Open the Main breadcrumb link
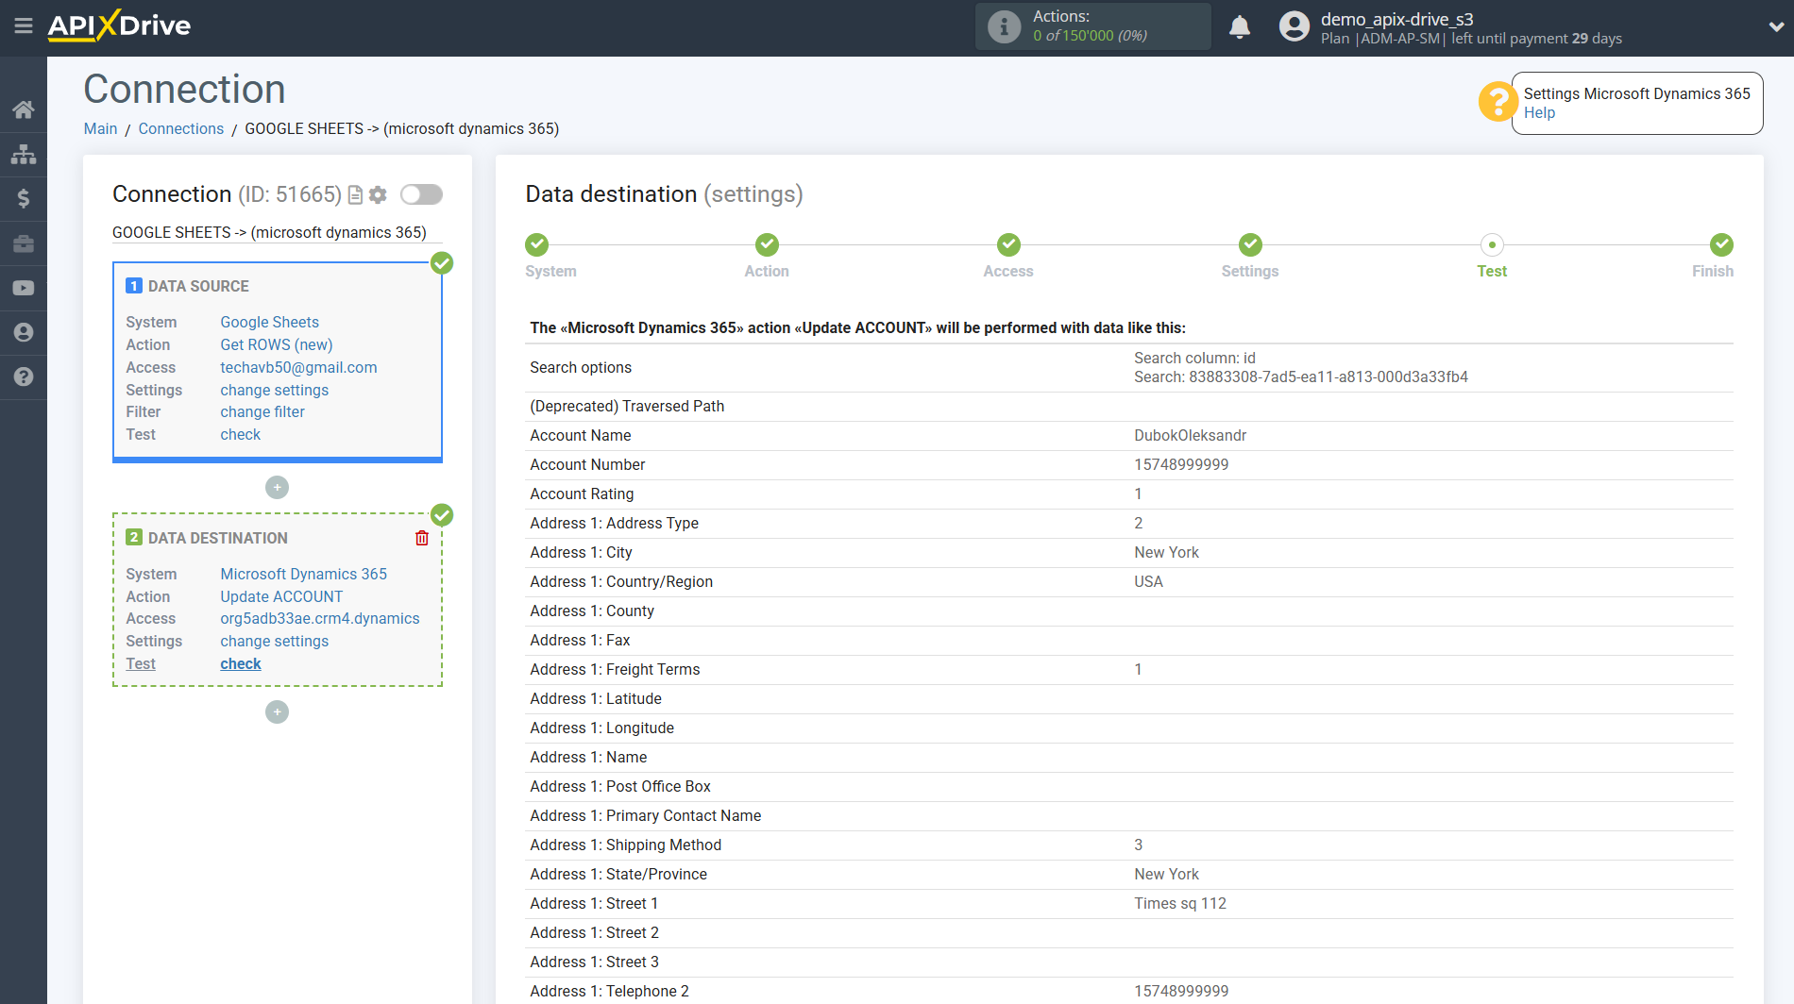 [x=100, y=128]
